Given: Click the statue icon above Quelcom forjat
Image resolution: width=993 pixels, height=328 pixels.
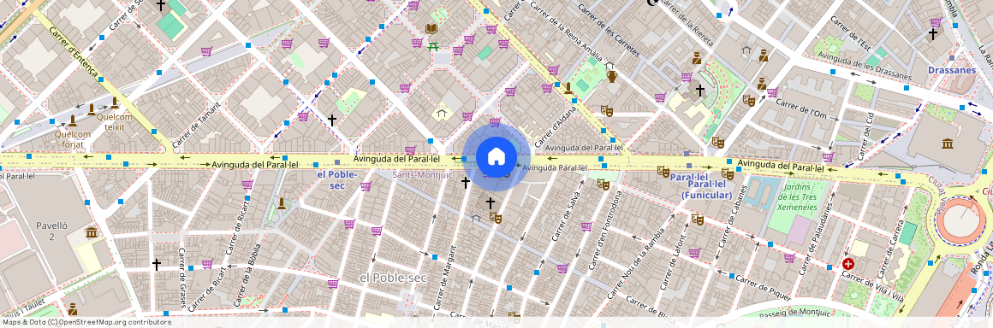Looking at the screenshot, I should (x=73, y=120).
